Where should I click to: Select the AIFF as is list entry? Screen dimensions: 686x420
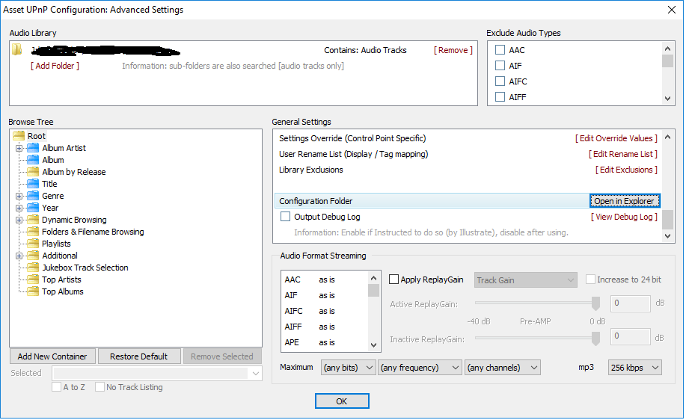pyautogui.click(x=310, y=327)
